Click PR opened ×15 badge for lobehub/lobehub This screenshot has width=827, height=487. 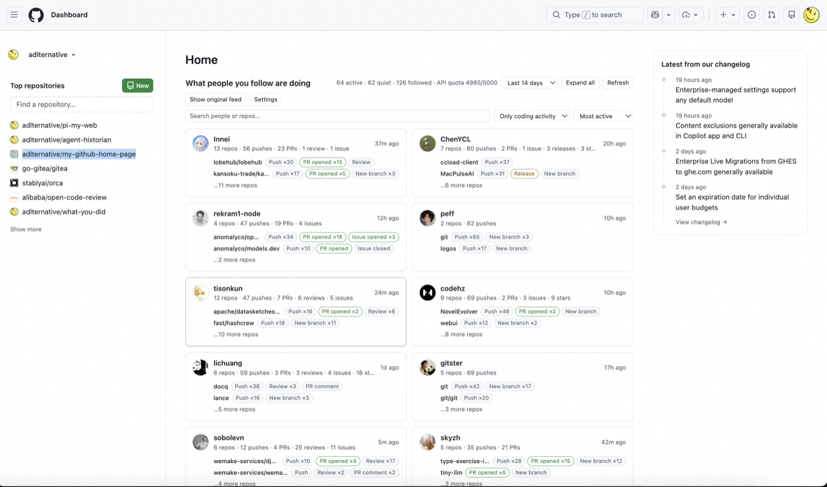tap(323, 162)
